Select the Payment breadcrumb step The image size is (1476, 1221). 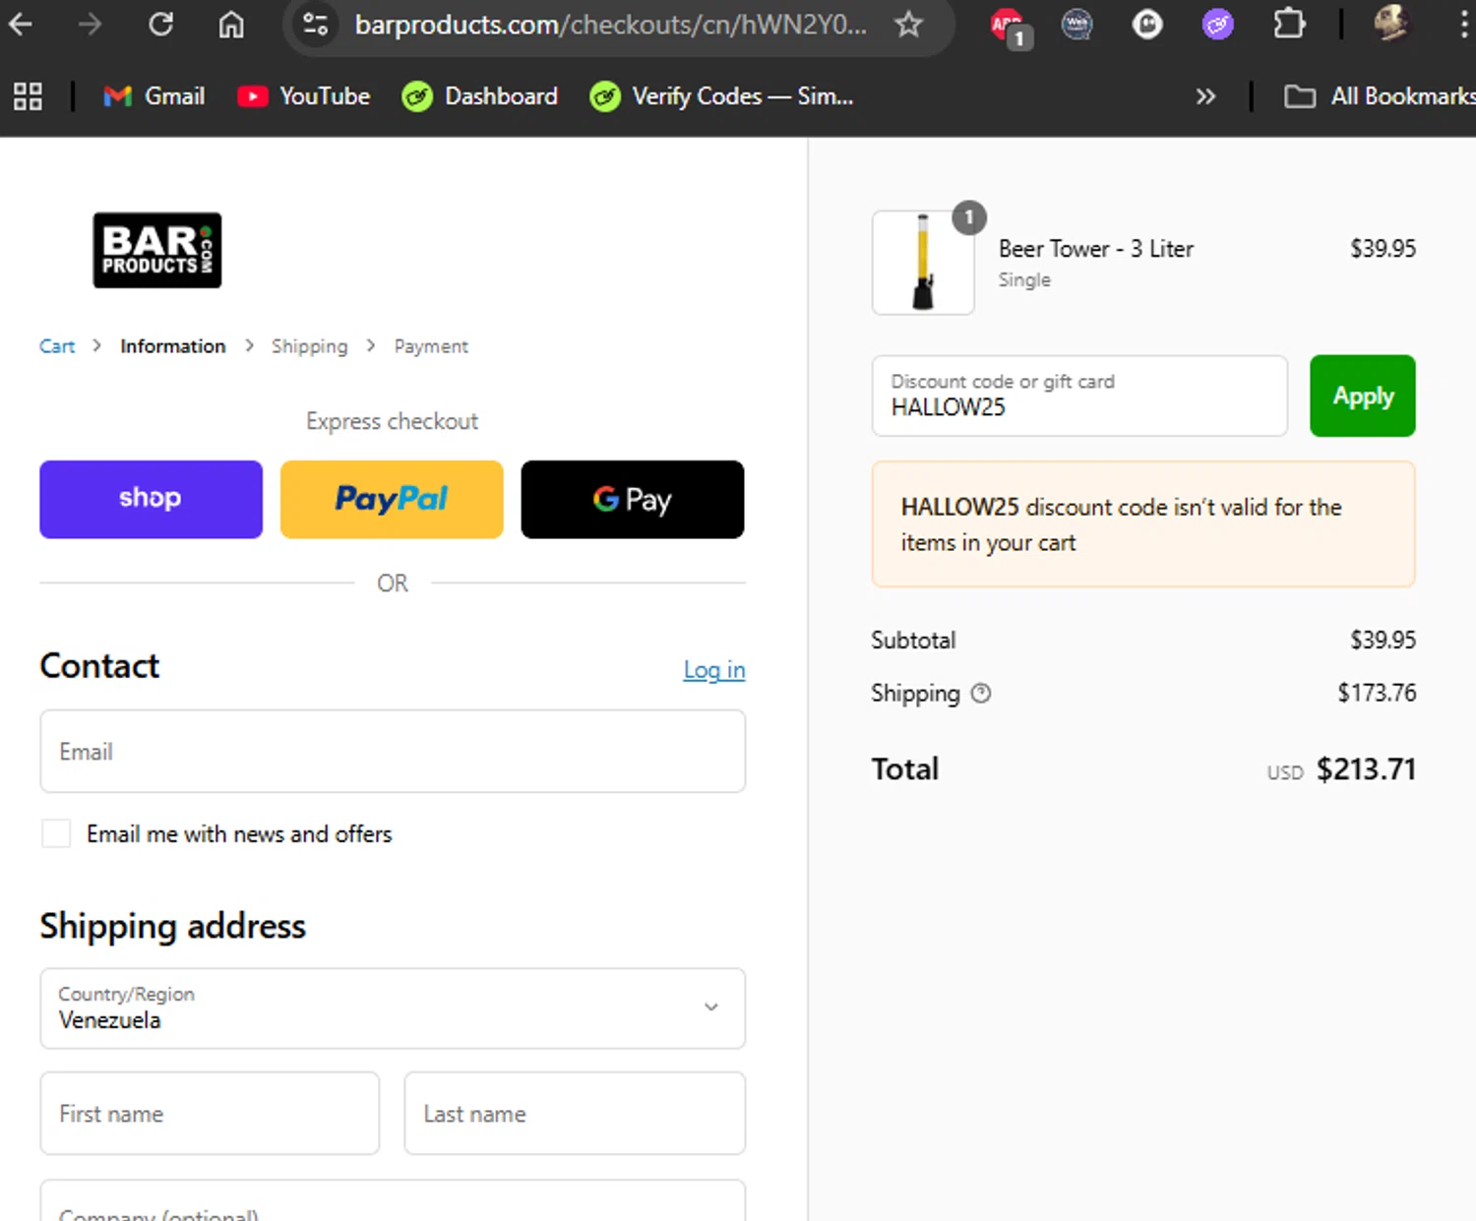431,346
